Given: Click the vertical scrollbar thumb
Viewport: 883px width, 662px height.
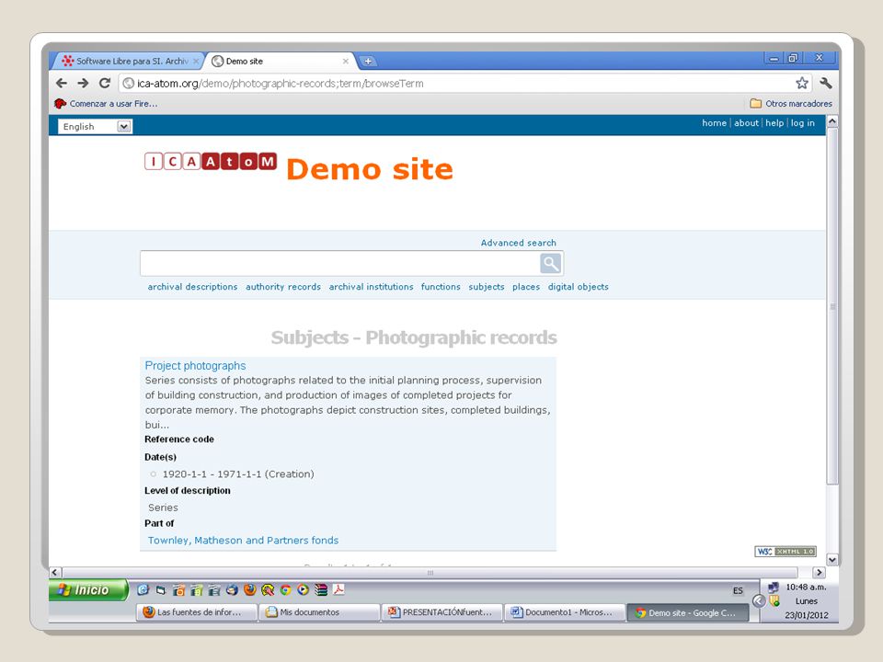Looking at the screenshot, I should (x=831, y=305).
